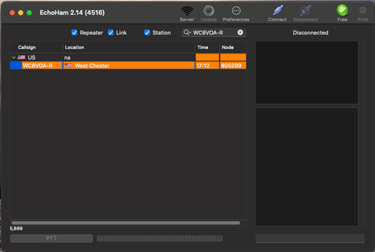Toggle the Link checkbox

111,32
